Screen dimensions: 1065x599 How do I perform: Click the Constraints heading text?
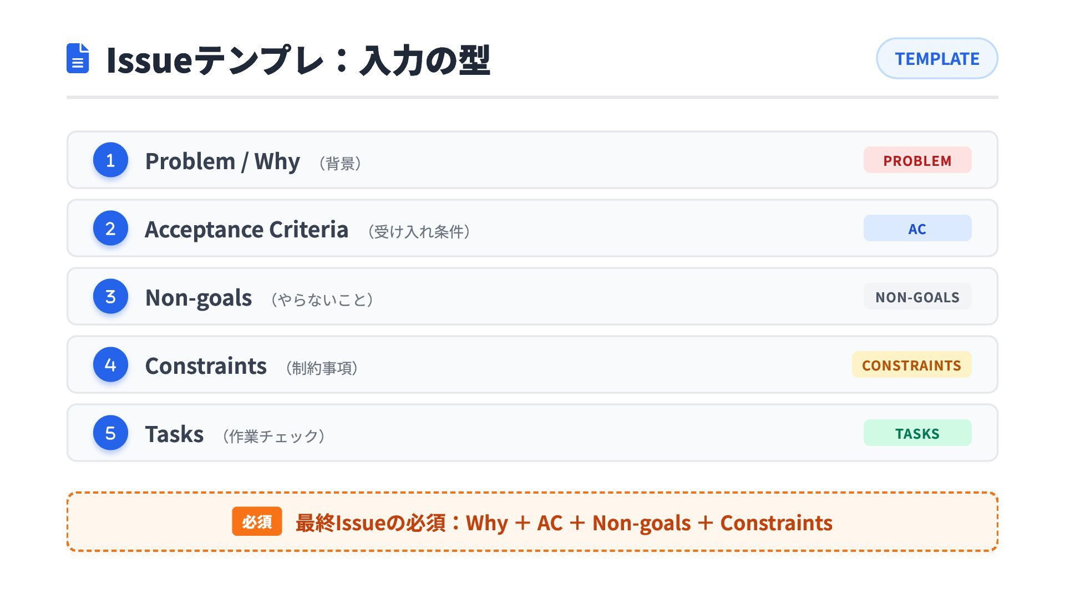[x=206, y=366]
